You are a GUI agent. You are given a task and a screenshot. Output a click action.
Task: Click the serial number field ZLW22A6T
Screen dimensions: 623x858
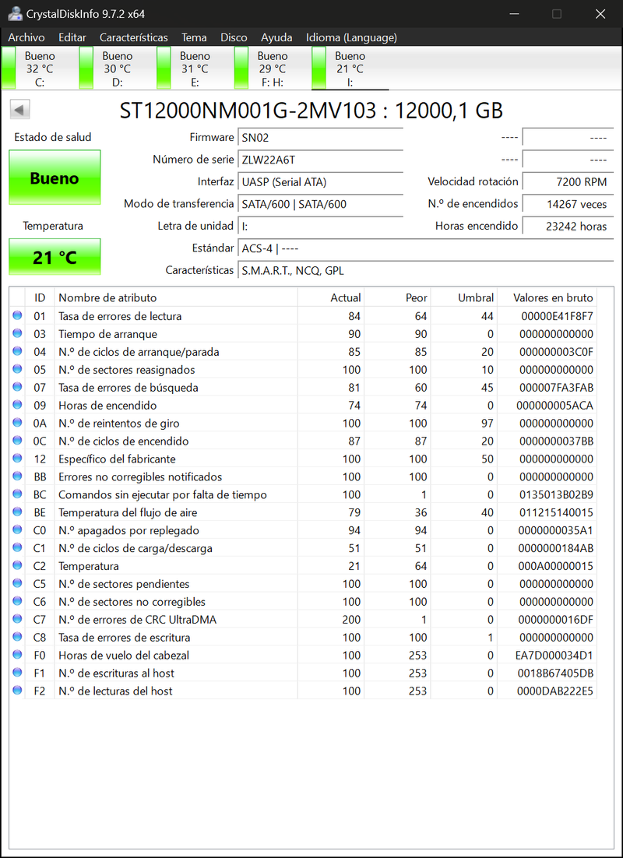[320, 160]
